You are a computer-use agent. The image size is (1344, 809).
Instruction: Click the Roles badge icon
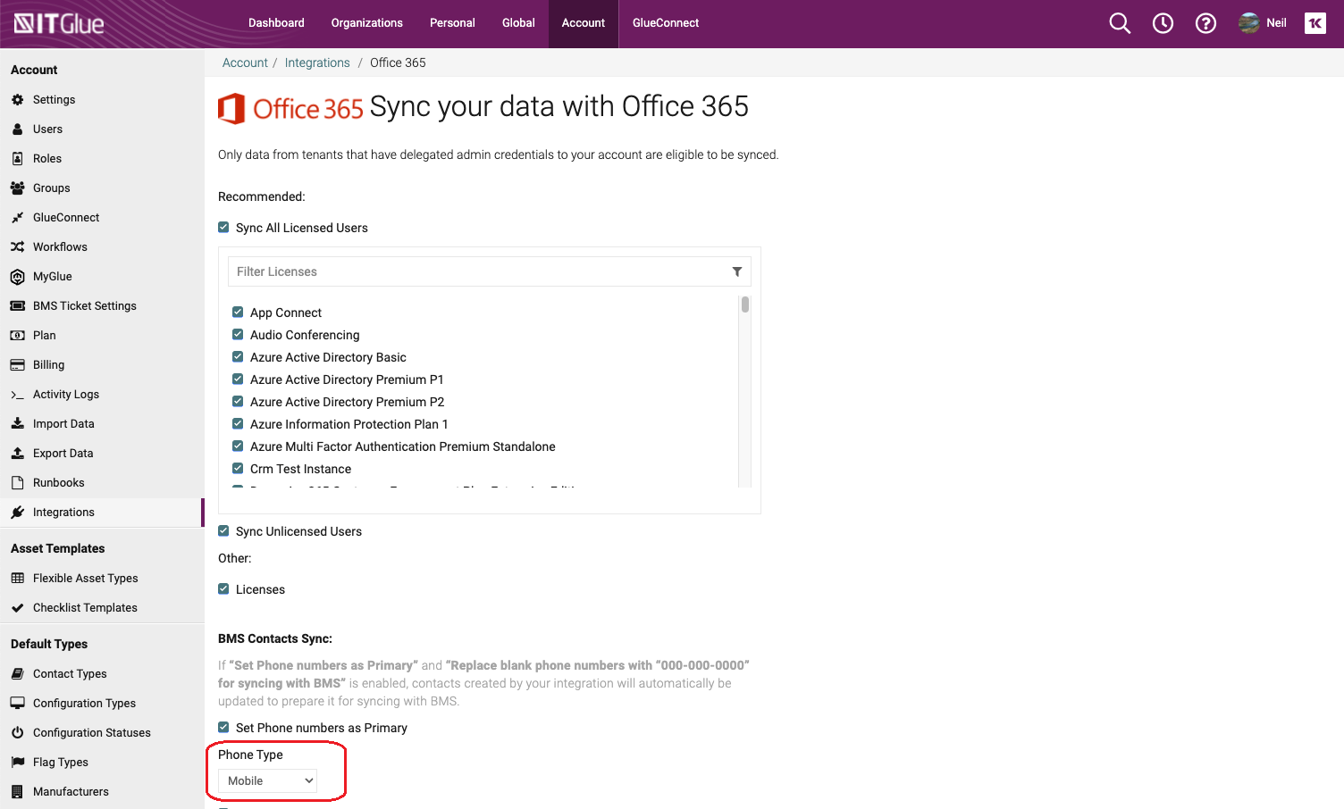(17, 159)
